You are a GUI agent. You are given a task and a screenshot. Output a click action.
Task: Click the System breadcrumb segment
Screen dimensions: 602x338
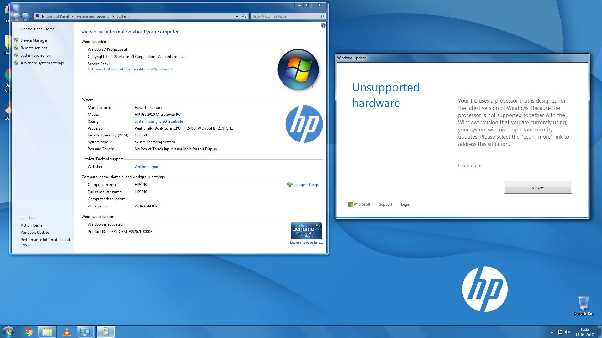click(122, 16)
